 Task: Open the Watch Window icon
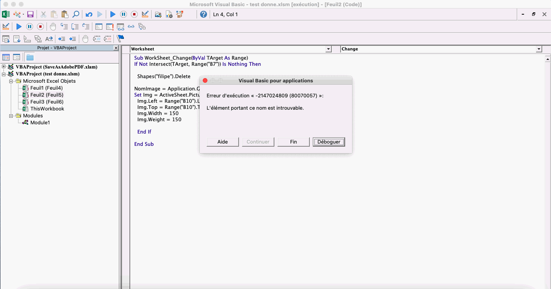click(120, 27)
